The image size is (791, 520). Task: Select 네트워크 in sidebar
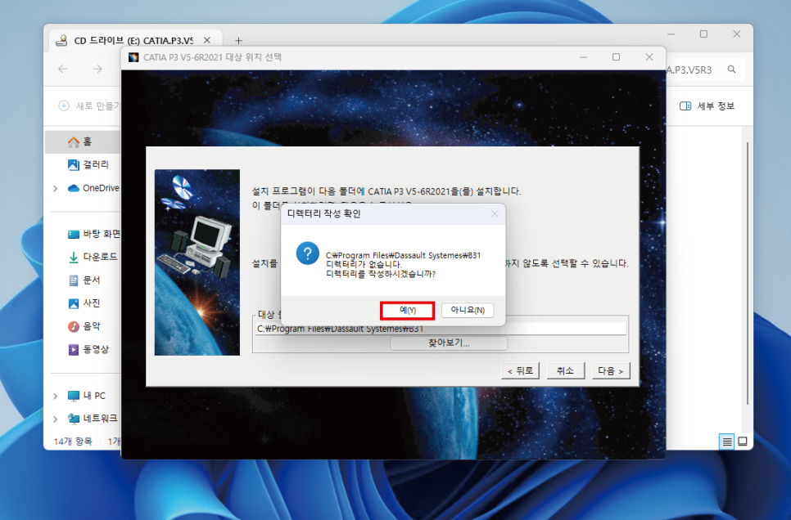tap(93, 419)
